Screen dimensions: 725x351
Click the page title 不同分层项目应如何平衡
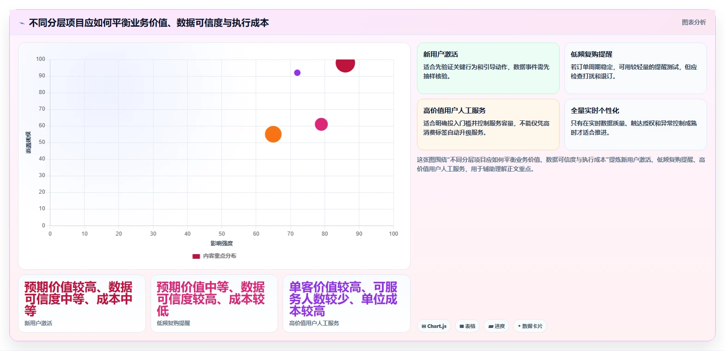point(149,23)
